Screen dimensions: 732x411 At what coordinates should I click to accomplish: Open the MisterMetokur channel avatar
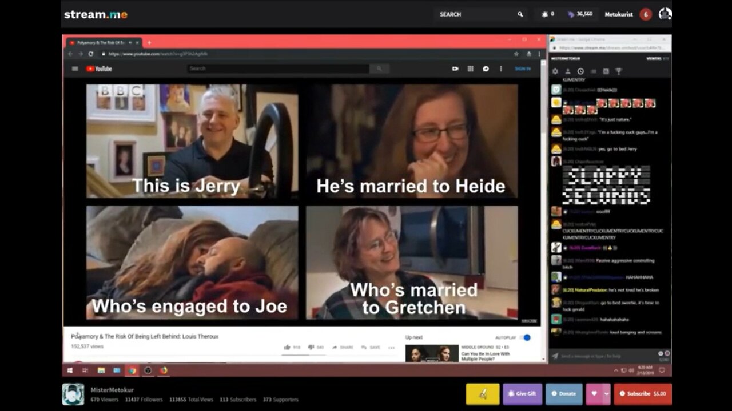click(73, 394)
